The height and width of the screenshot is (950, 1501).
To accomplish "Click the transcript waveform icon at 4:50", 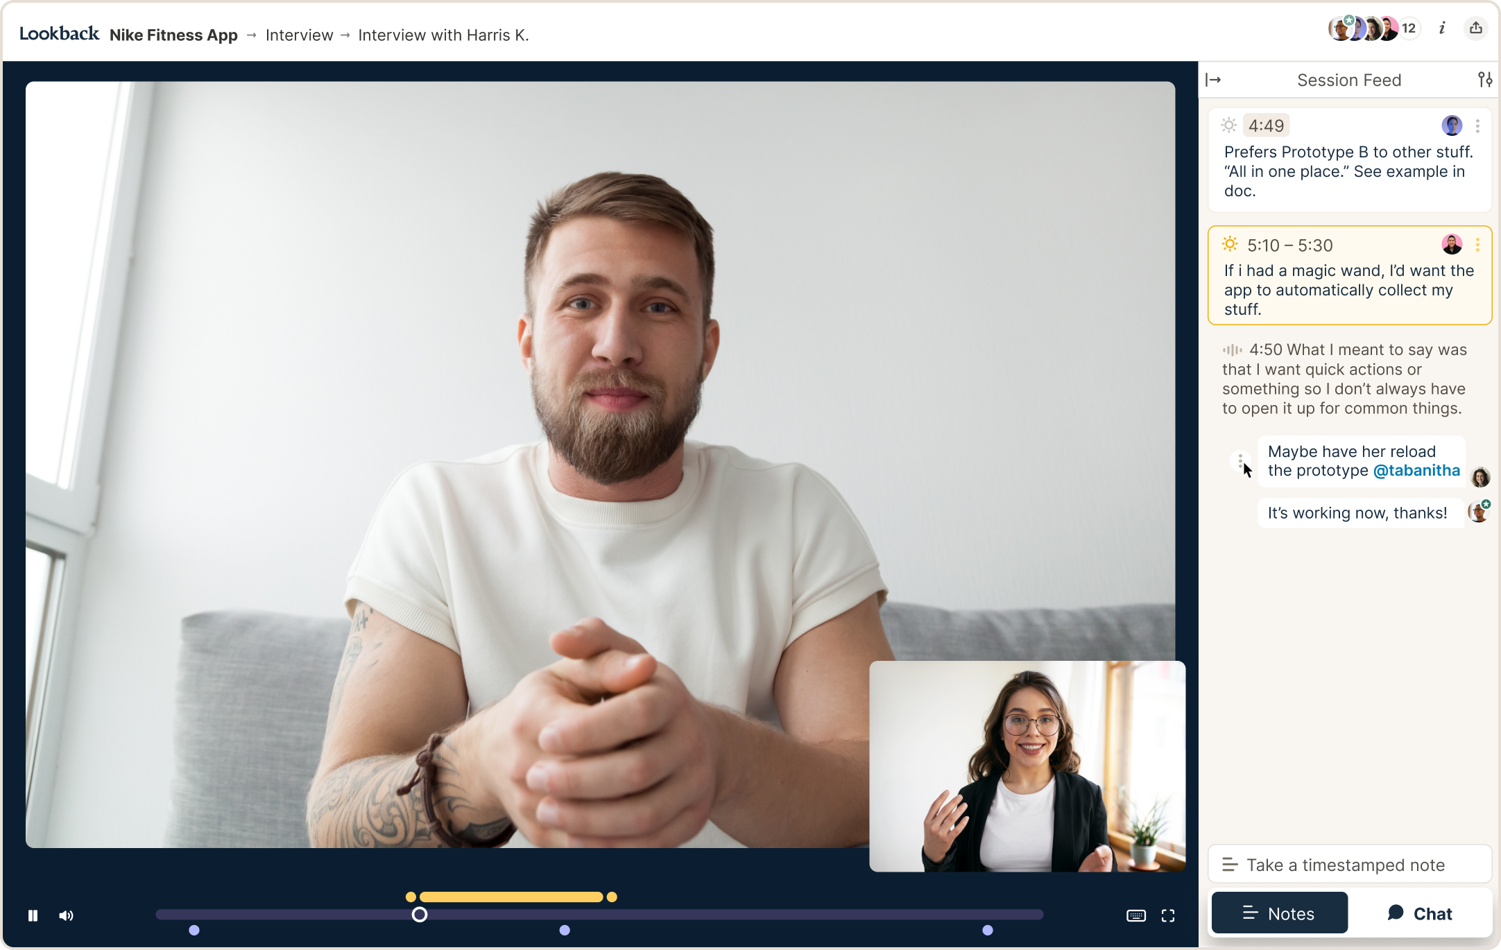I will pos(1233,350).
